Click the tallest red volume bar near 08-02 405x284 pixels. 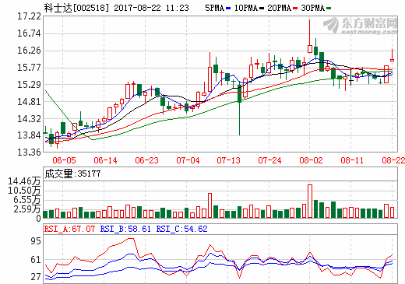coord(310,201)
